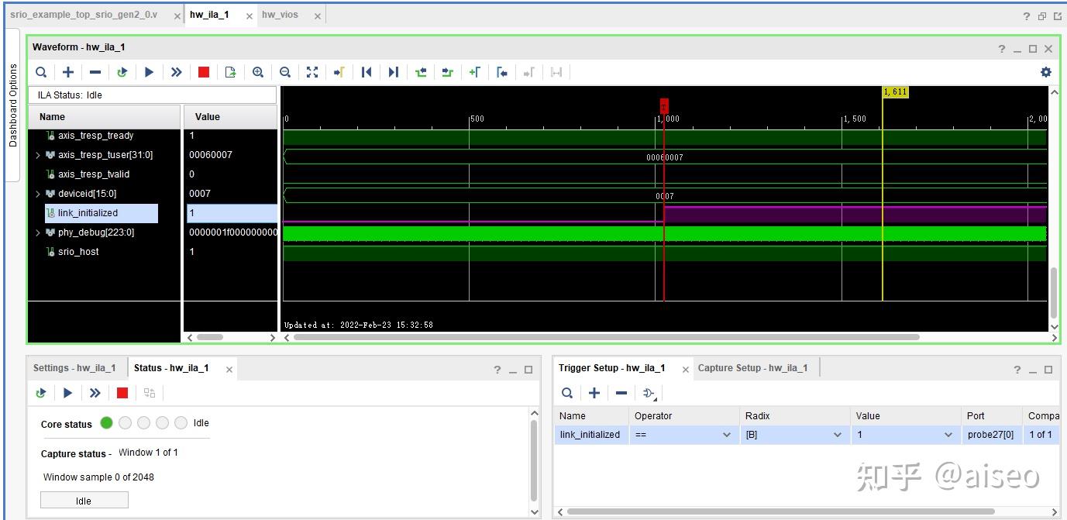The height and width of the screenshot is (520, 1067).
Task: Zoom in on the waveform
Action: pos(258,72)
